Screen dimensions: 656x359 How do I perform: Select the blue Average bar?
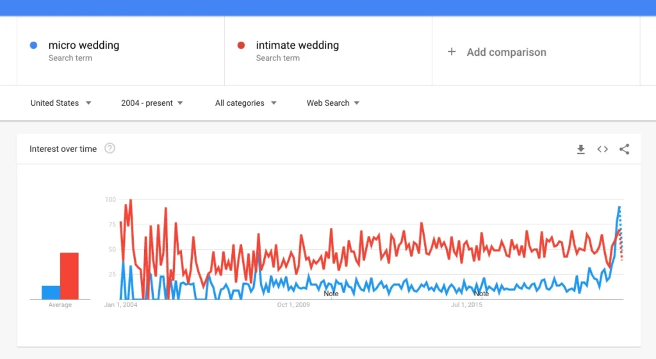(x=51, y=292)
